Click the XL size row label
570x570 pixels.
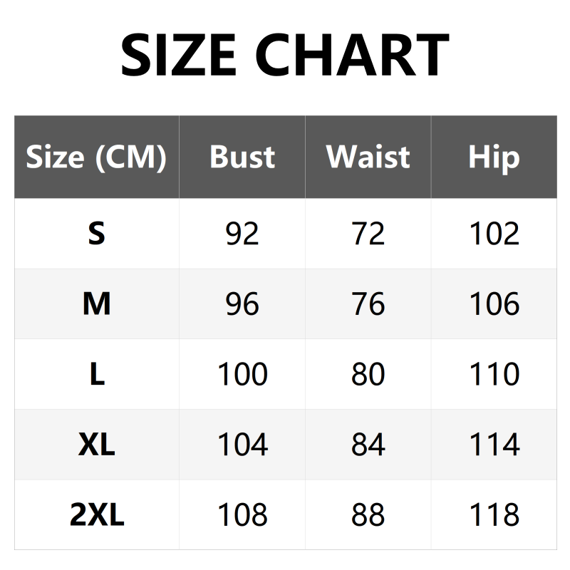tap(96, 445)
